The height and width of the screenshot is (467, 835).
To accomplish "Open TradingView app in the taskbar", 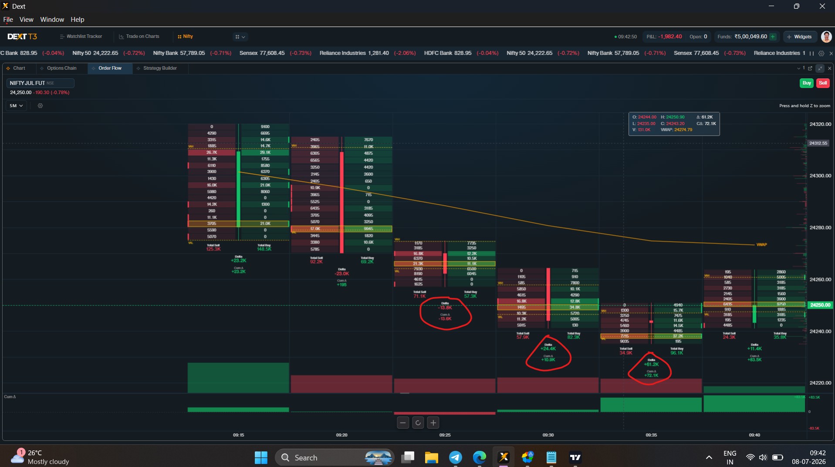I will point(575,457).
